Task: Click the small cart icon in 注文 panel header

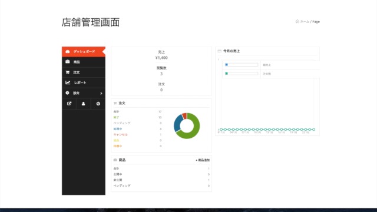Action: click(115, 103)
